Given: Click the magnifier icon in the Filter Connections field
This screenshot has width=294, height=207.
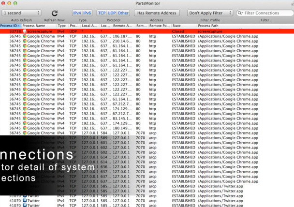Looking at the screenshot, I should coord(240,13).
